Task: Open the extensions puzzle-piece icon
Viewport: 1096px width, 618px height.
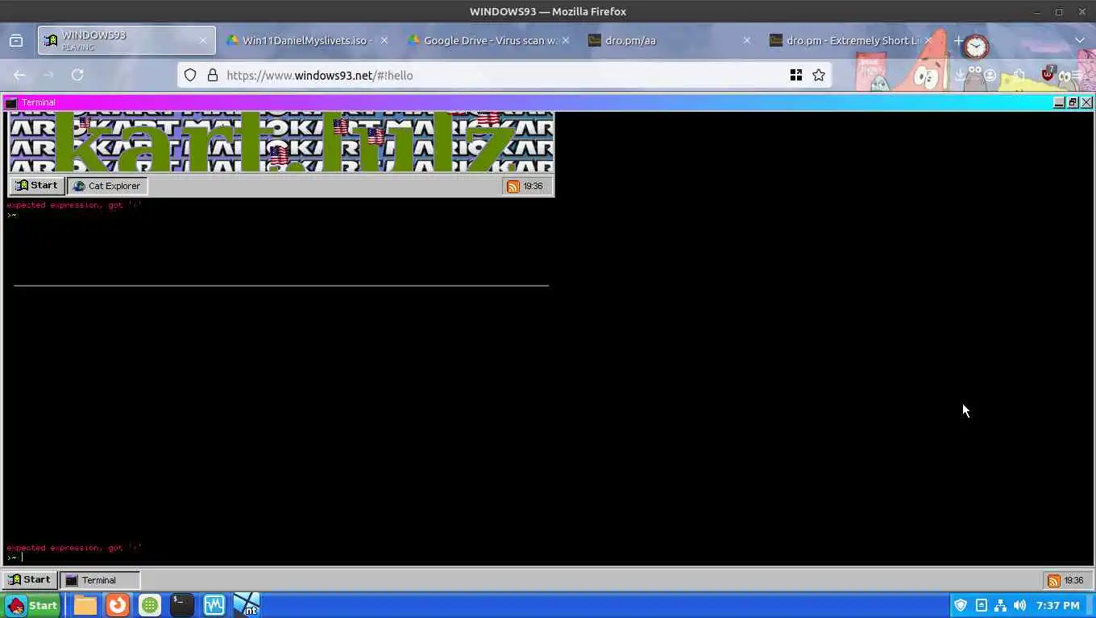Action: [1019, 75]
